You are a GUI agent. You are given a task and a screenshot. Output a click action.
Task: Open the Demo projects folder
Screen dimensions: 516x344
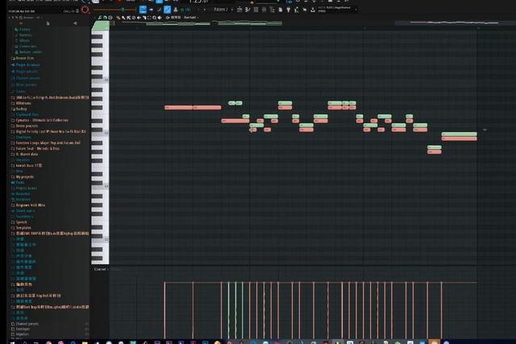25,126
